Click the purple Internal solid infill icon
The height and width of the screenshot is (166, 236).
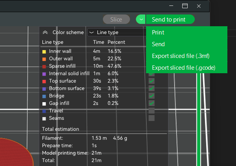coord(44,74)
